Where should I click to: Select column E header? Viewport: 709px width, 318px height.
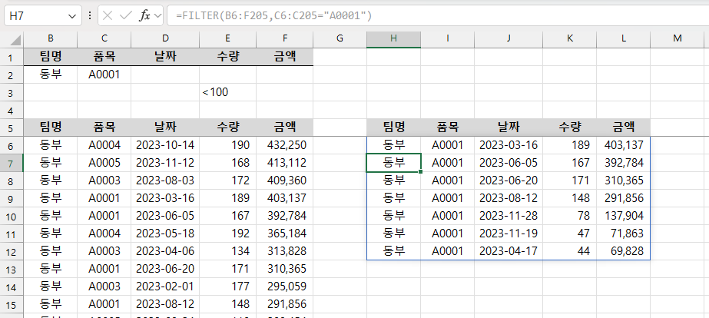pyautogui.click(x=228, y=38)
